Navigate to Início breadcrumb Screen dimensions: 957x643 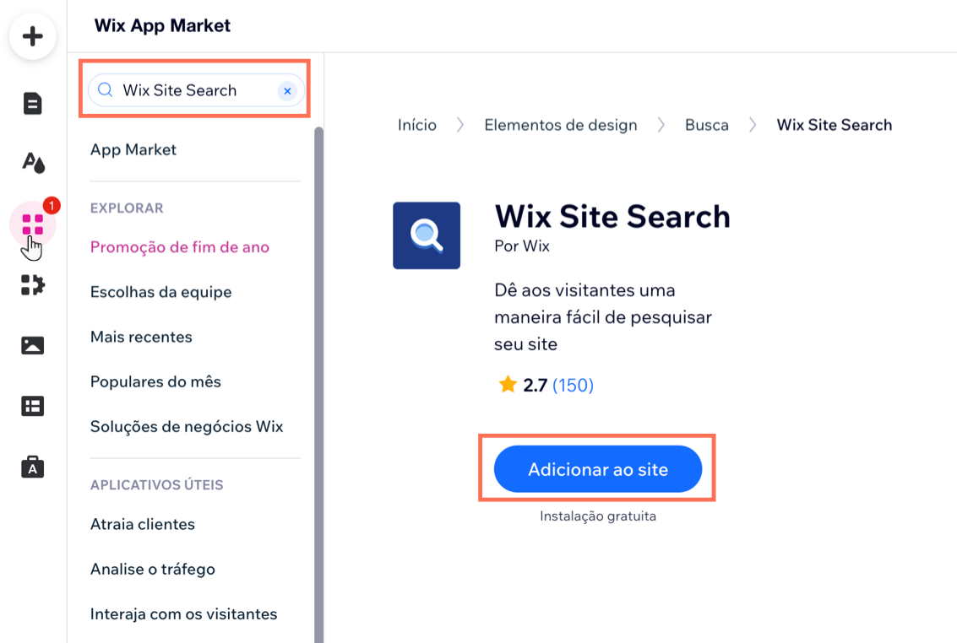tap(416, 124)
